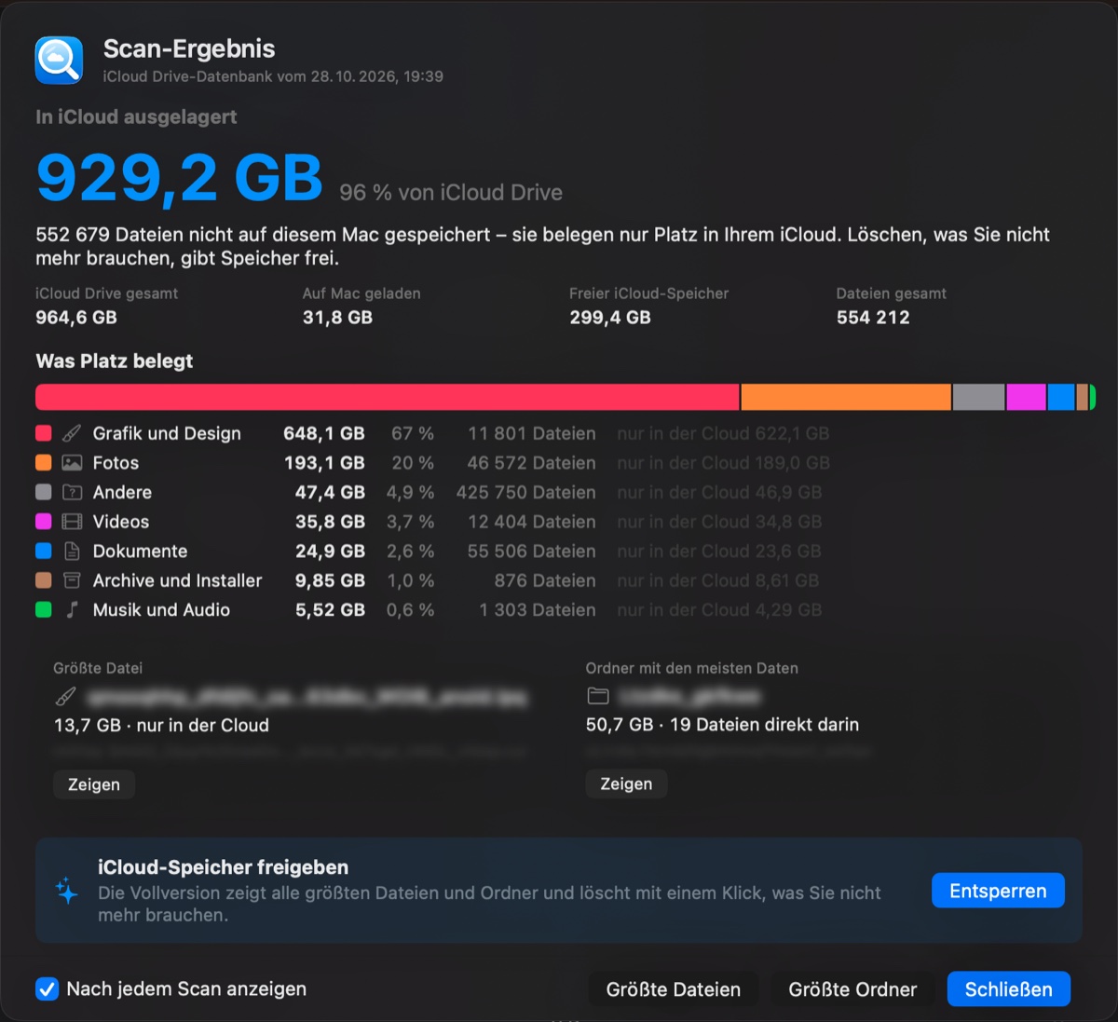Click the magenta Videos color swatch in the legend
Image resolution: width=1118 pixels, height=1022 pixels.
(44, 522)
